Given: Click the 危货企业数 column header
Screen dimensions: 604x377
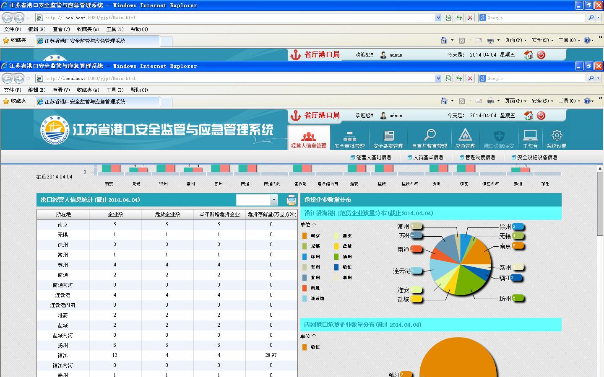Looking at the screenshot, I should pos(167,214).
